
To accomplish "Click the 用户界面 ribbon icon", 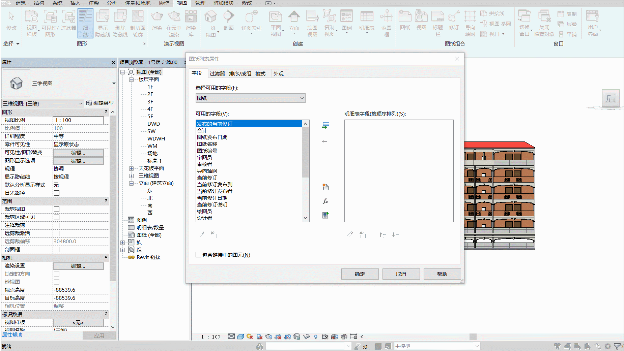I will [593, 23].
